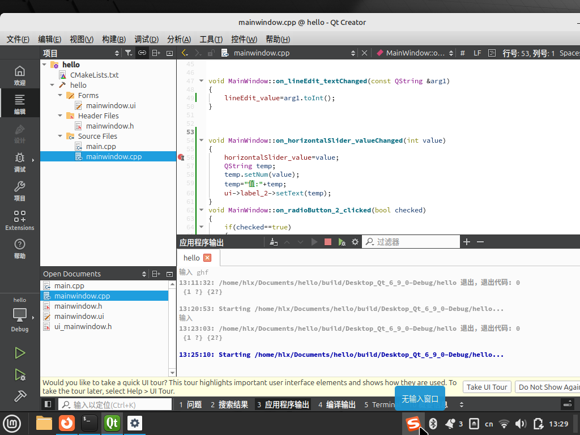Open the MainWindow symbol dropdown
This screenshot has height=435, width=580.
tap(415, 53)
